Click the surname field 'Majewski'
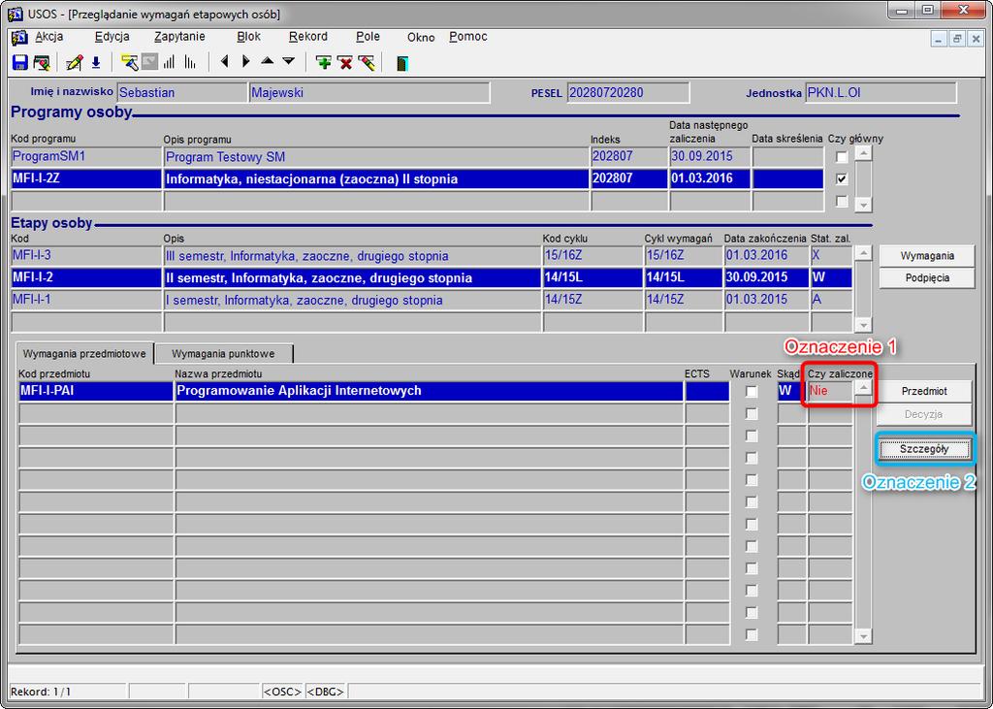This screenshot has width=993, height=709. 369,92
